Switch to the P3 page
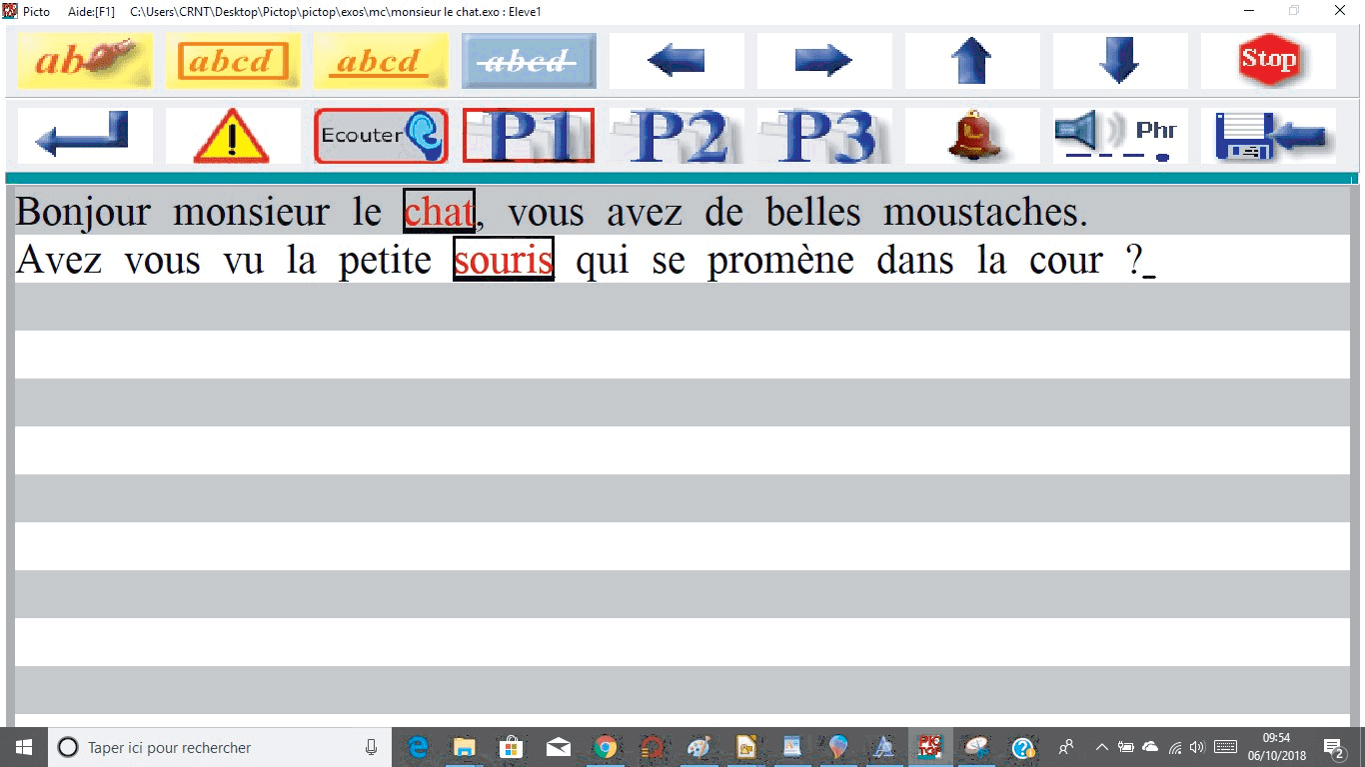The height and width of the screenshot is (767, 1365). pyautogui.click(x=824, y=136)
